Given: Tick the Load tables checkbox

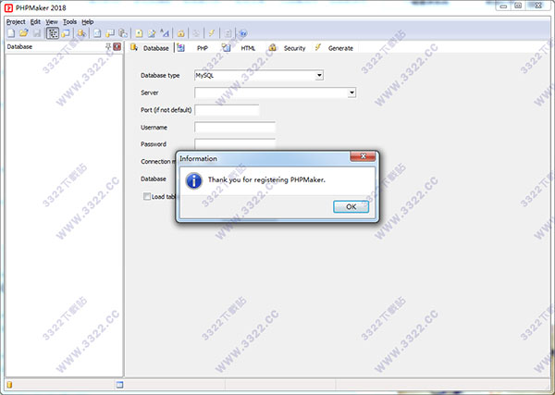Looking at the screenshot, I should click(146, 196).
